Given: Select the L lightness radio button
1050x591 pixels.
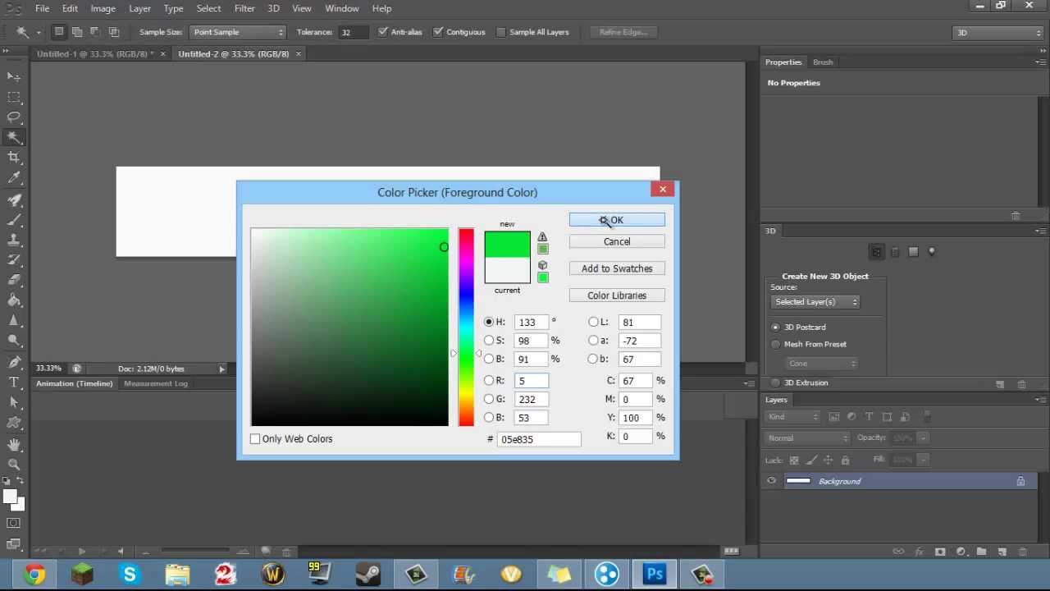Looking at the screenshot, I should (x=593, y=323).
